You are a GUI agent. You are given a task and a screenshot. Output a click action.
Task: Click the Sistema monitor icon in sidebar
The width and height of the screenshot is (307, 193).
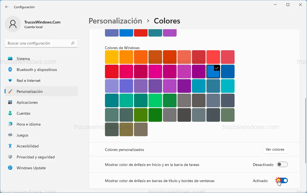click(10, 59)
